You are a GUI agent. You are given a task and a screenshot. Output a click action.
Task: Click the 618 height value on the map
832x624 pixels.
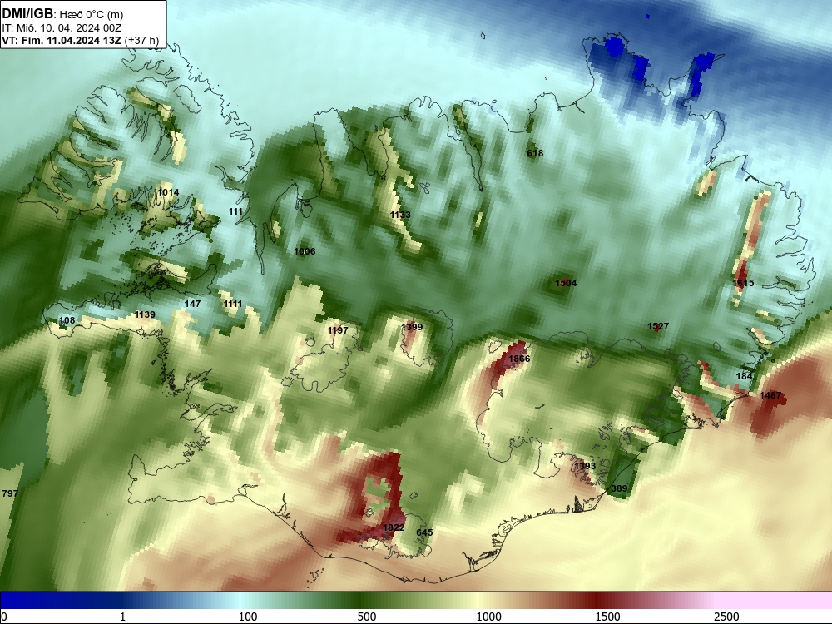click(x=535, y=153)
